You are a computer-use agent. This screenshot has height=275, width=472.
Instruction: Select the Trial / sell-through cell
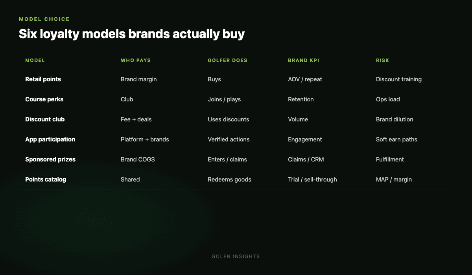[312, 180]
